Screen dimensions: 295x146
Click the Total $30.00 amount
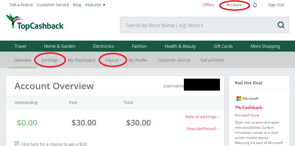tap(138, 123)
